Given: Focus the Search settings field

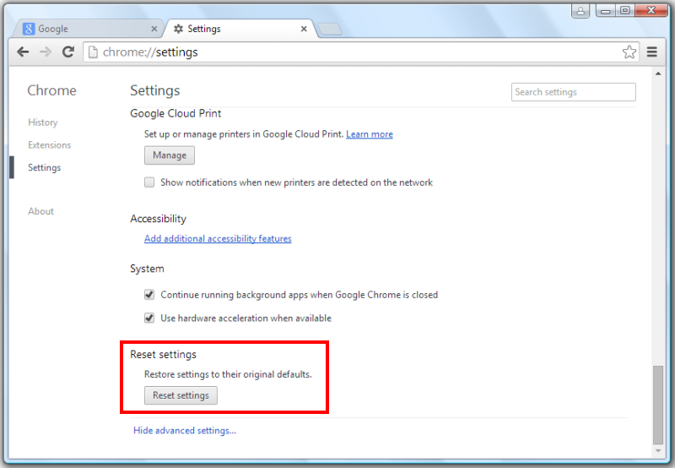Looking at the screenshot, I should [x=573, y=92].
